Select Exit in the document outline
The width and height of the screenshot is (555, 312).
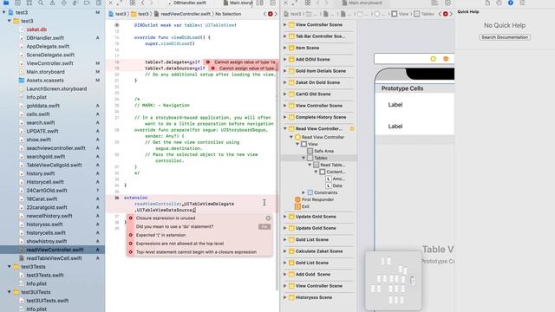pyautogui.click(x=305, y=206)
